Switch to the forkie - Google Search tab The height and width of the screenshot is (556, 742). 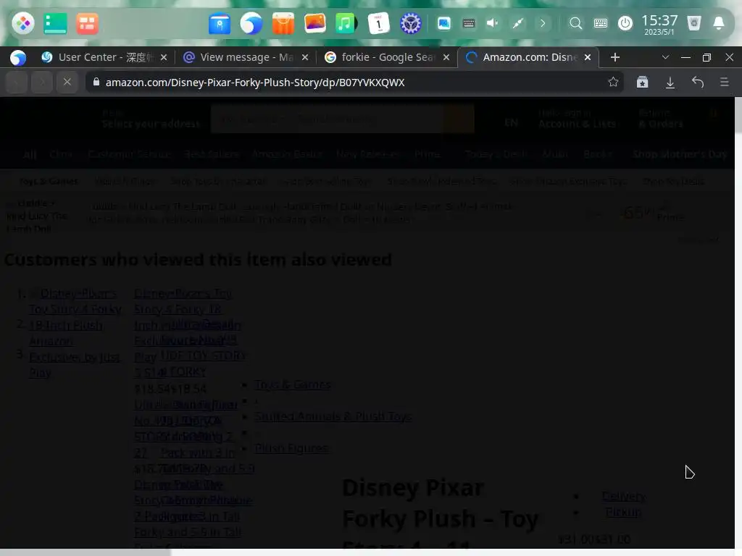[x=387, y=57]
